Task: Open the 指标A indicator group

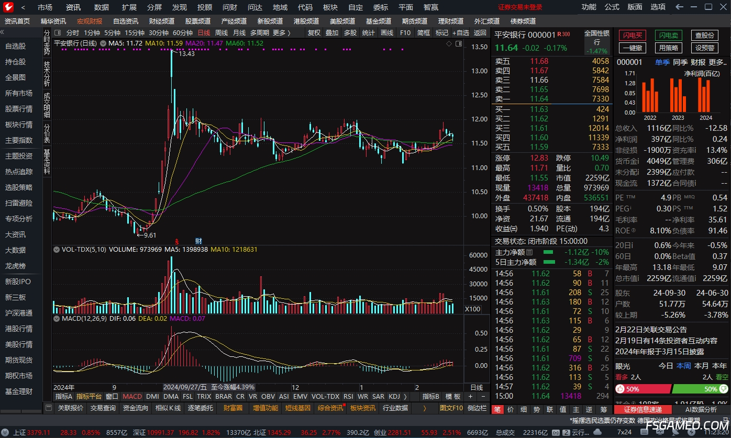Action: click(x=63, y=397)
